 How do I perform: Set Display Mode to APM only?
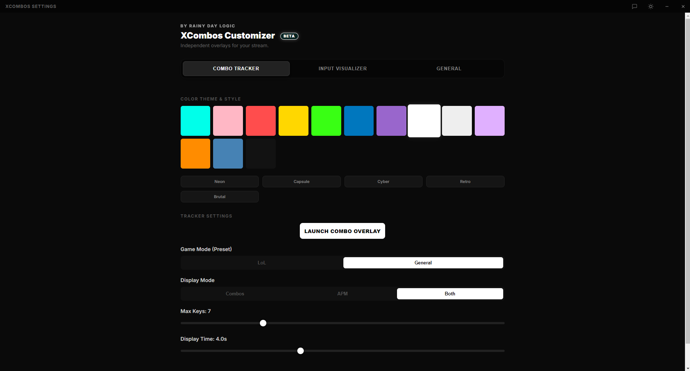(342, 294)
